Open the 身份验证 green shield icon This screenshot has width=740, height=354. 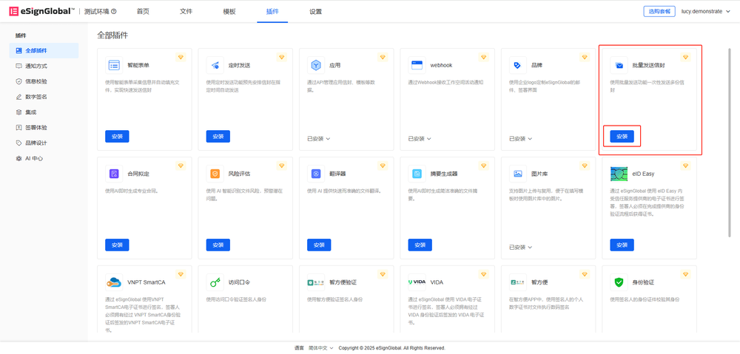click(x=619, y=282)
